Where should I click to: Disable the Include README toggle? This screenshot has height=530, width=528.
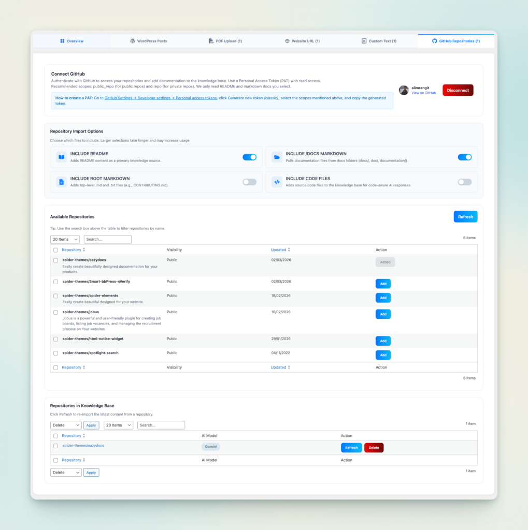249,157
